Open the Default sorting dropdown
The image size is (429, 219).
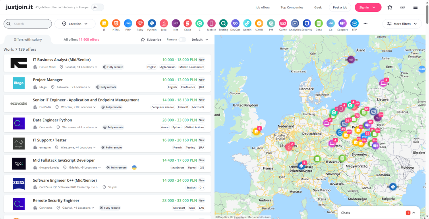(200, 40)
